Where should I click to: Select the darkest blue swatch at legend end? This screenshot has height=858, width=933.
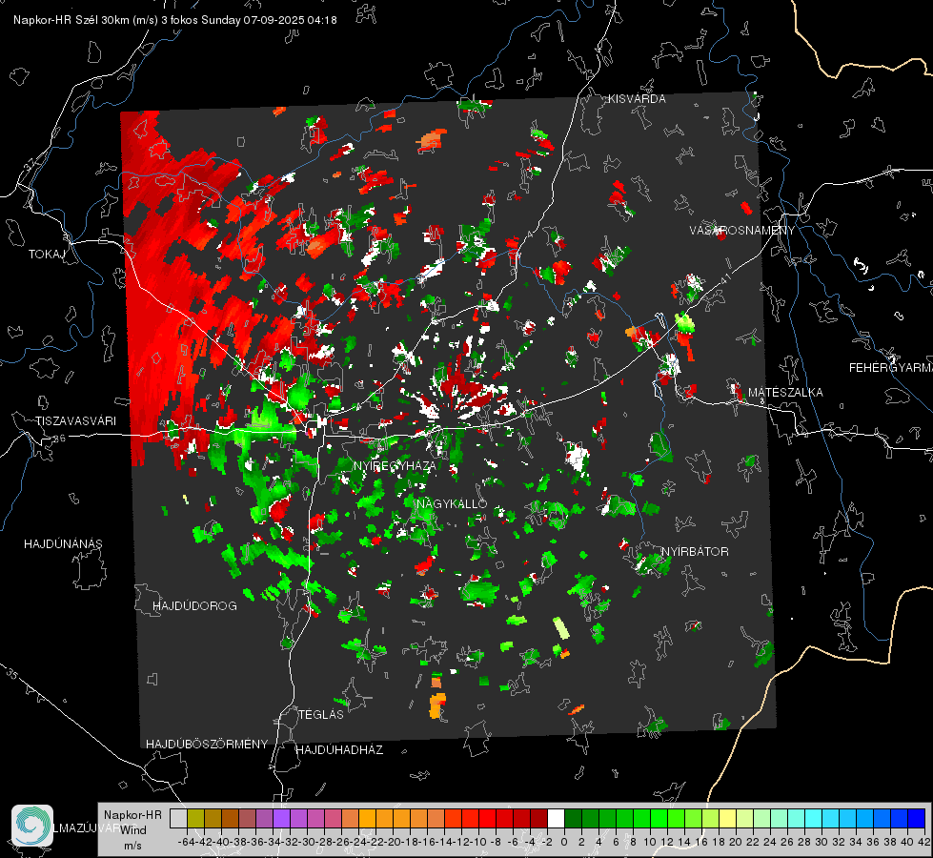(x=917, y=818)
